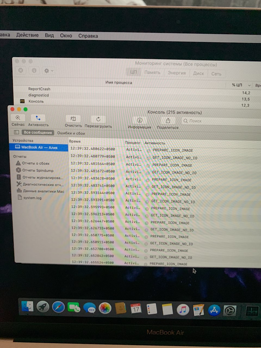Image resolution: width=261 pixels, height=348 pixels.
Task: Open App Store from the Dock
Action: click(214, 310)
